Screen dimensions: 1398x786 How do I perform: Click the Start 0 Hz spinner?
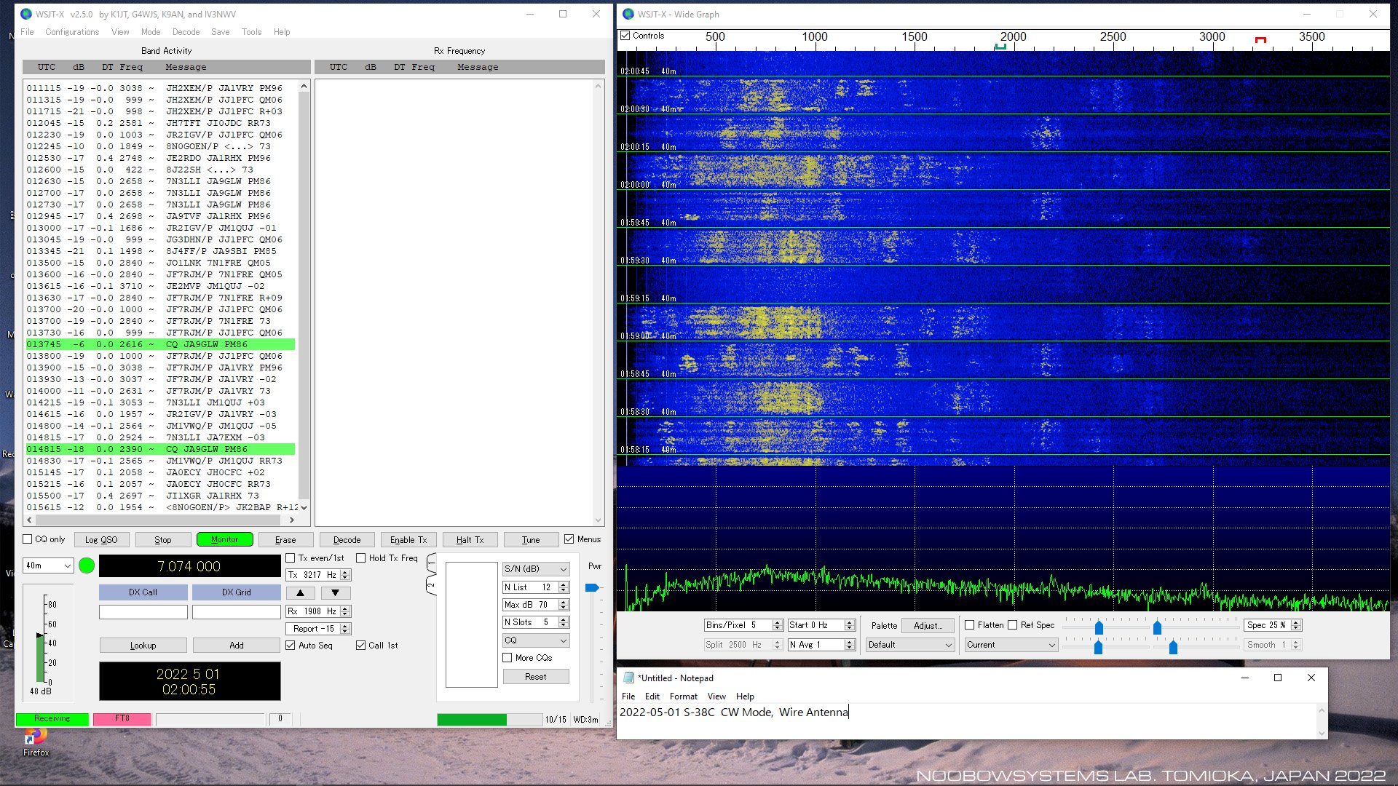coord(821,625)
